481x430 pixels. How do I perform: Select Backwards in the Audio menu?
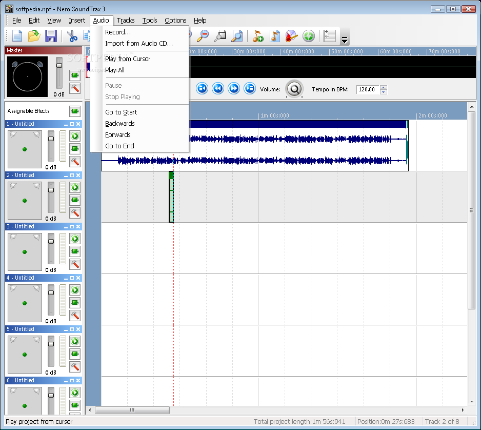tap(120, 123)
